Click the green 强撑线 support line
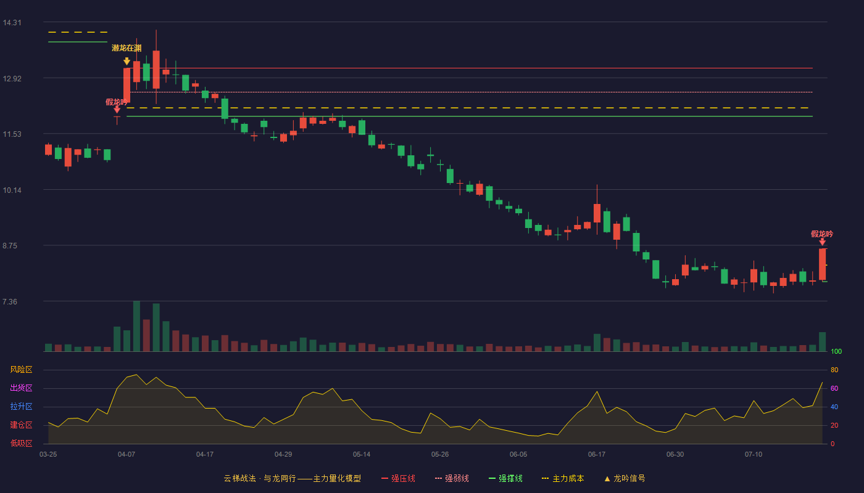864x493 pixels. [x=469, y=116]
